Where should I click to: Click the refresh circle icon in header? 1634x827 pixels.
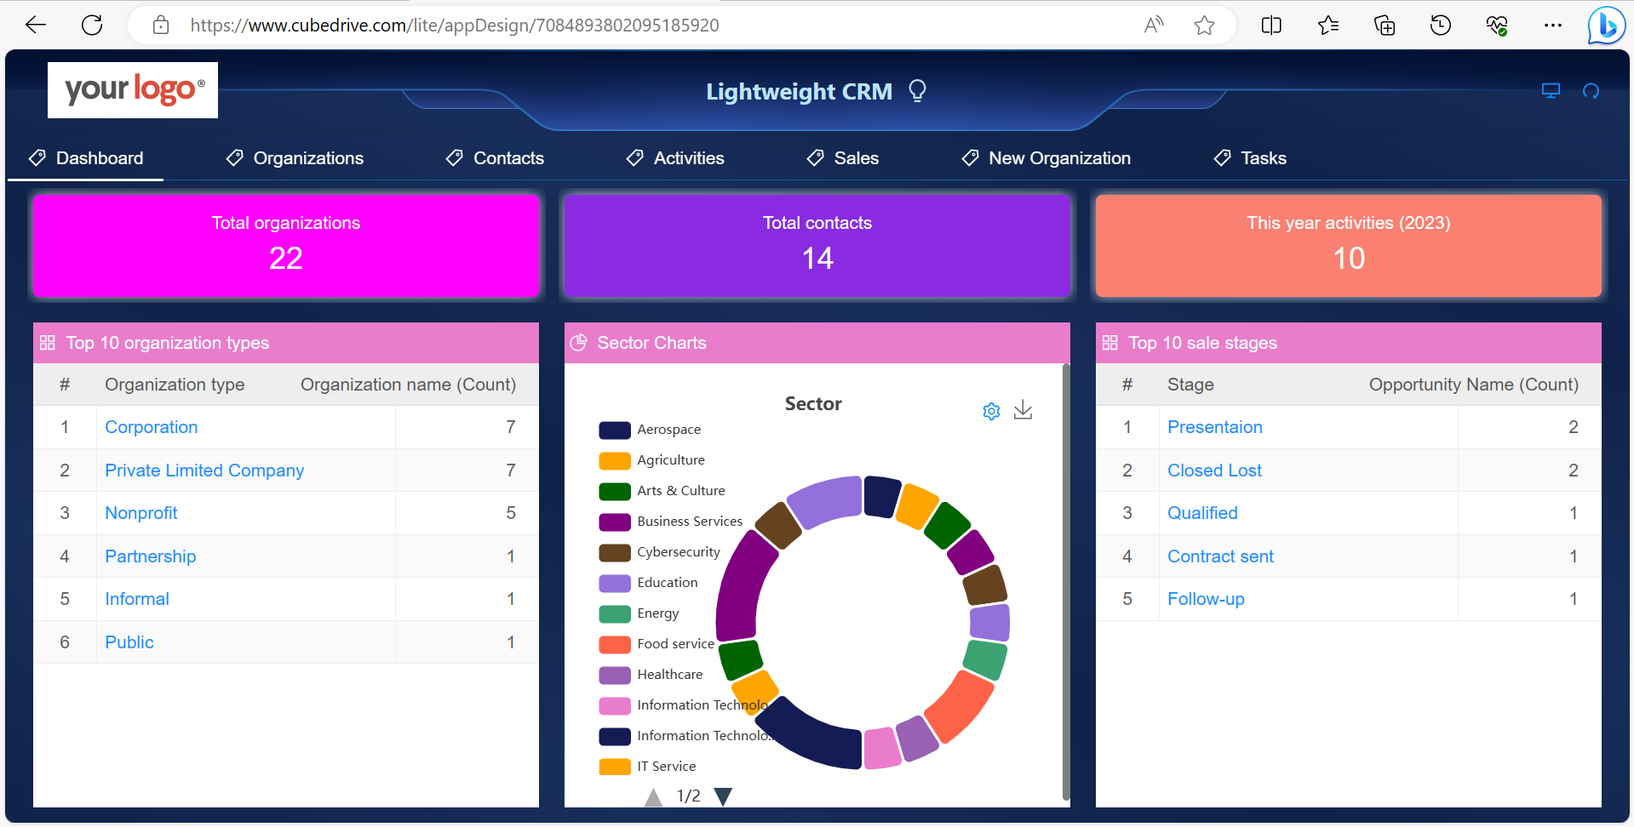tap(1591, 91)
